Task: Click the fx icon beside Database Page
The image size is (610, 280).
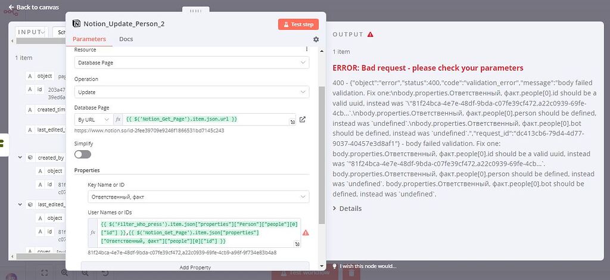Action: [118, 120]
